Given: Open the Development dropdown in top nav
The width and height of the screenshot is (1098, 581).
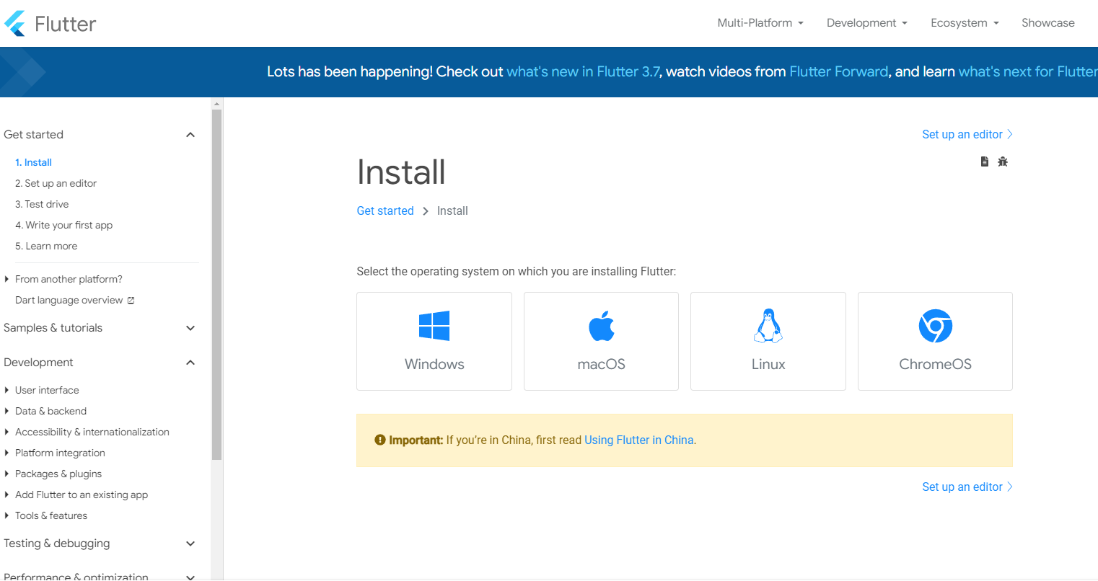Looking at the screenshot, I should (x=867, y=23).
